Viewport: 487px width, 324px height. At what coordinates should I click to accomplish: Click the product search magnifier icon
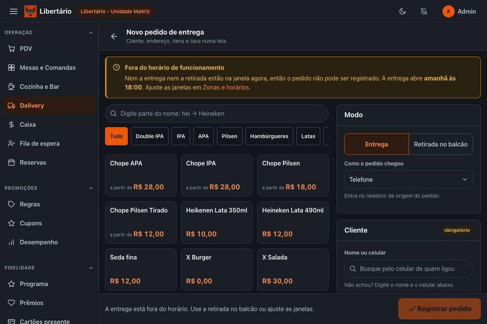[x=114, y=113]
